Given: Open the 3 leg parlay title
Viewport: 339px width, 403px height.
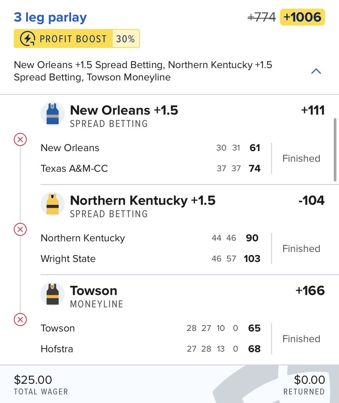Looking at the screenshot, I should coord(50,17).
